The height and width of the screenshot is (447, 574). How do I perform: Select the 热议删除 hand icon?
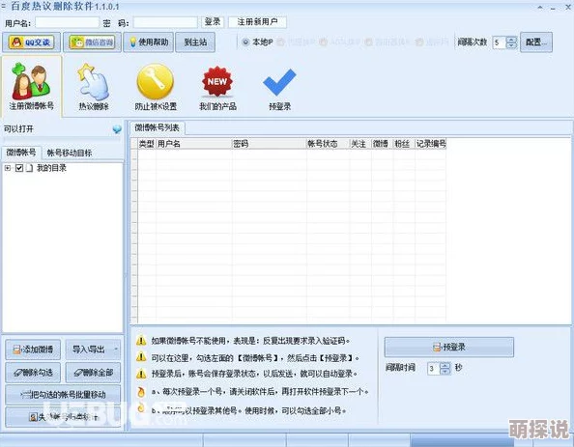point(94,87)
